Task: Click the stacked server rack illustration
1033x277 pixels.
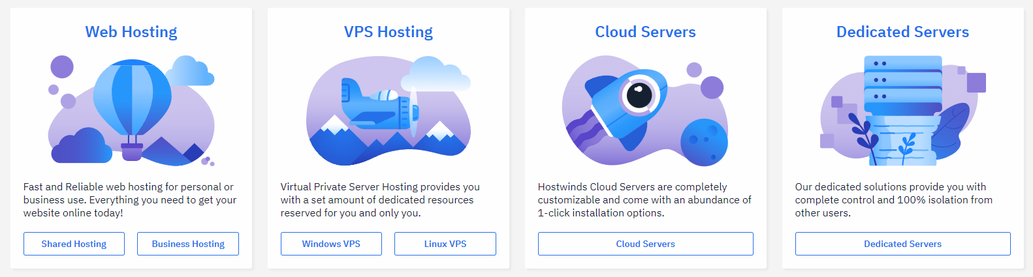Action: (x=902, y=85)
